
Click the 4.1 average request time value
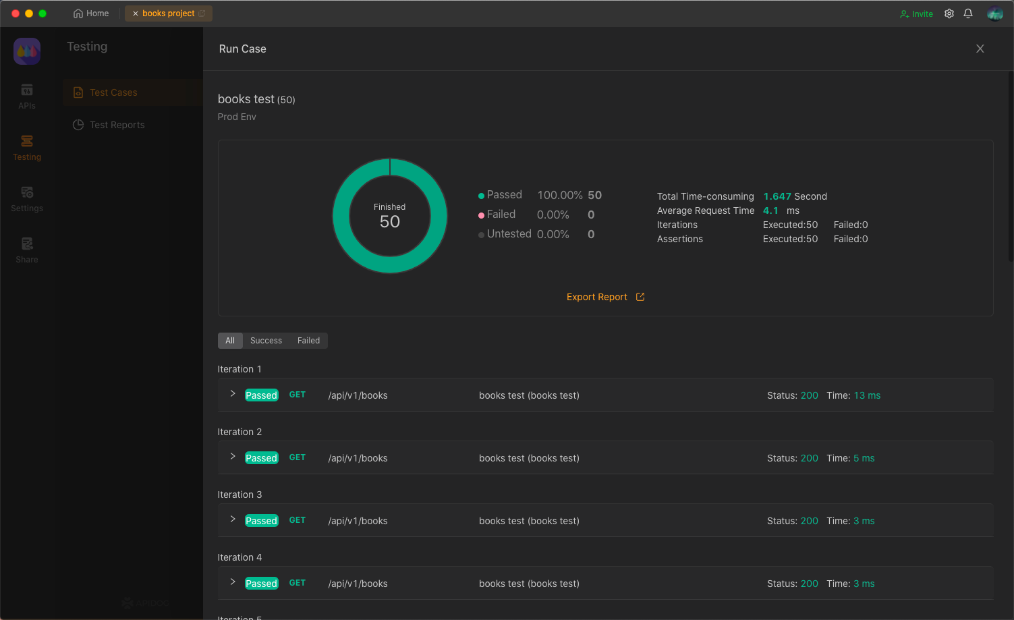(x=770, y=210)
